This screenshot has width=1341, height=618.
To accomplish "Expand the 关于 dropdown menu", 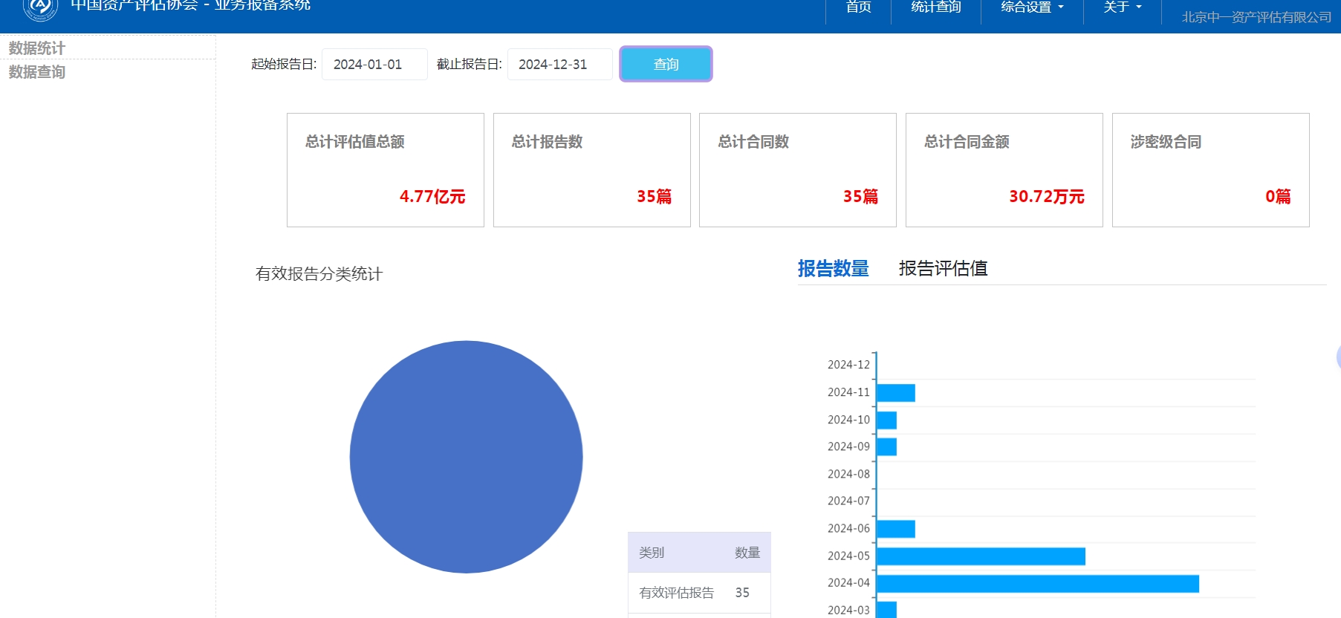I will tap(1122, 7).
